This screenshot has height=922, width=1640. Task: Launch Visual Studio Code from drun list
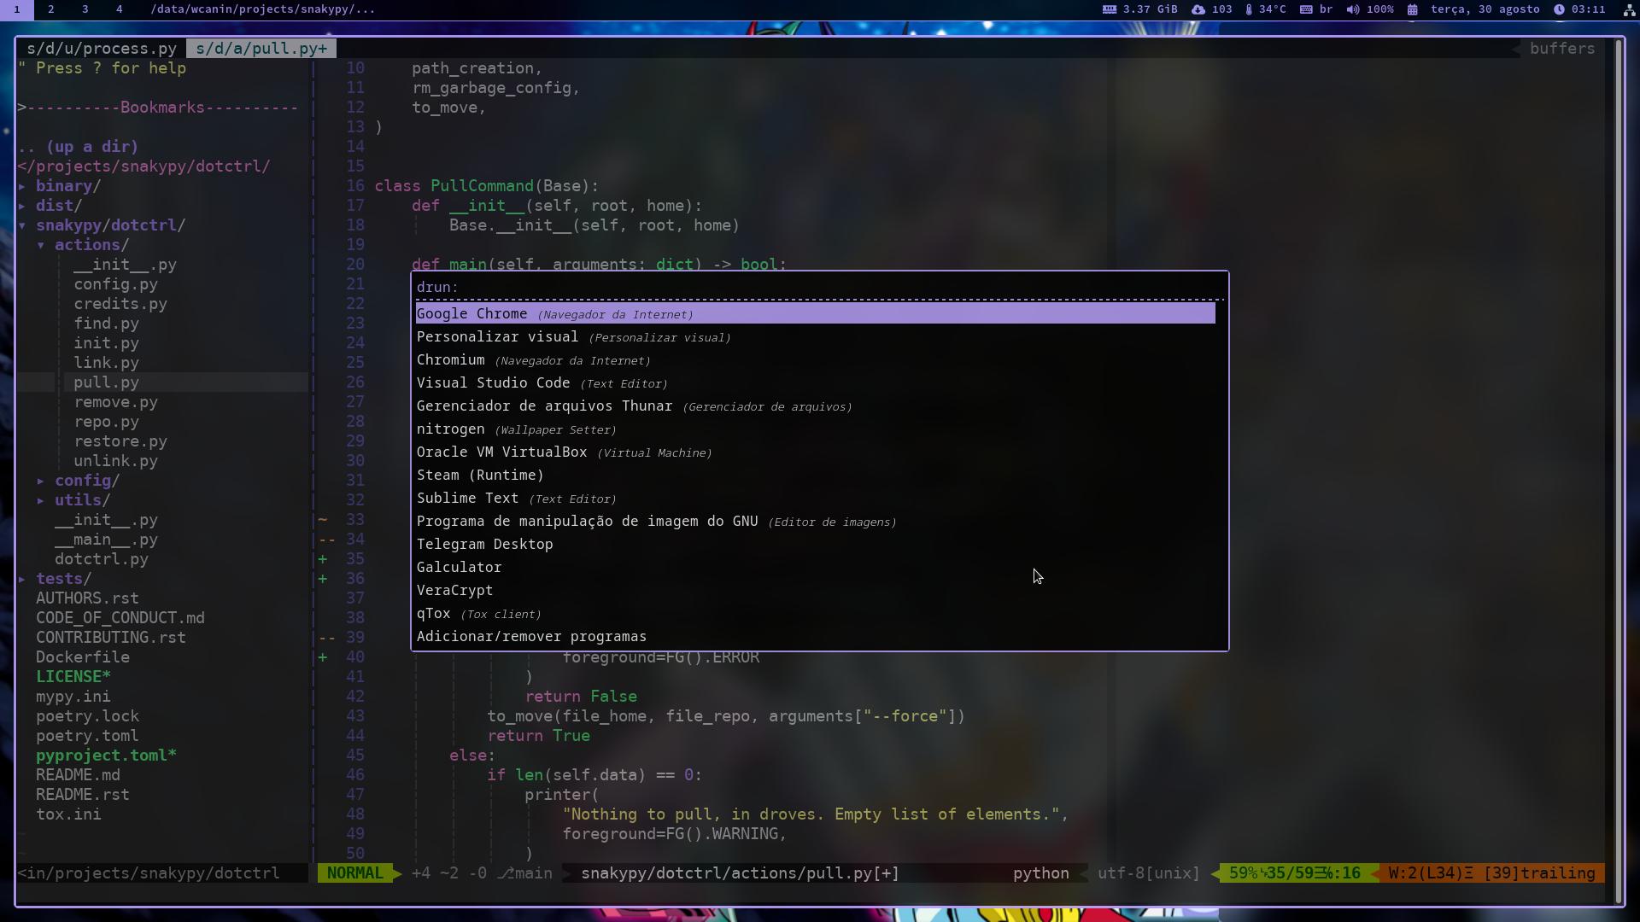493,383
